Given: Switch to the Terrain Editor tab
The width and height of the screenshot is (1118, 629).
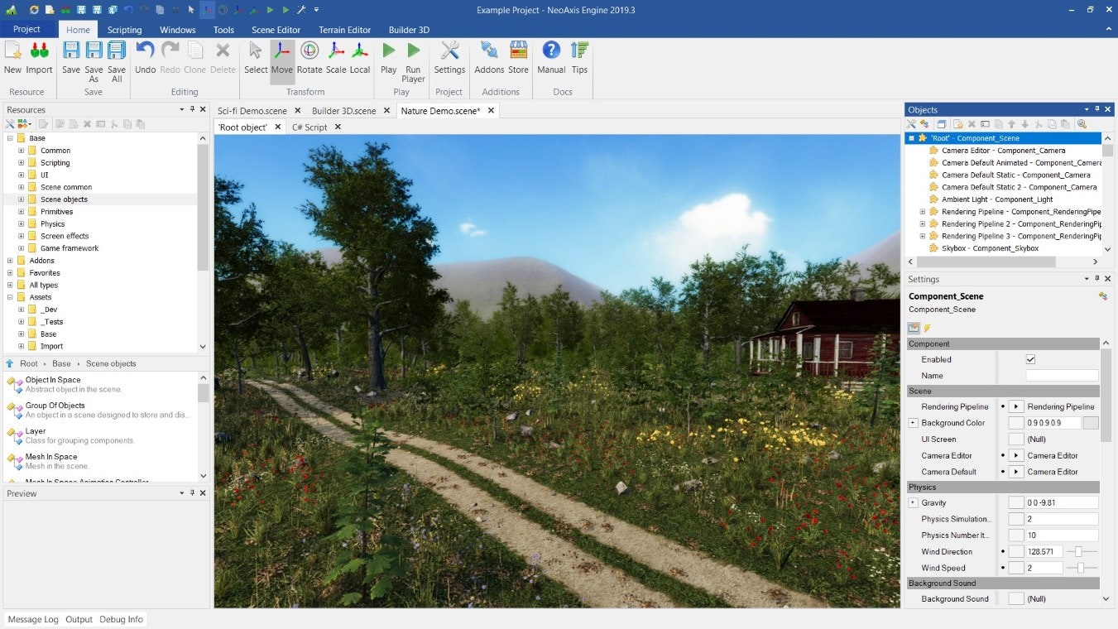Looking at the screenshot, I should [344, 29].
